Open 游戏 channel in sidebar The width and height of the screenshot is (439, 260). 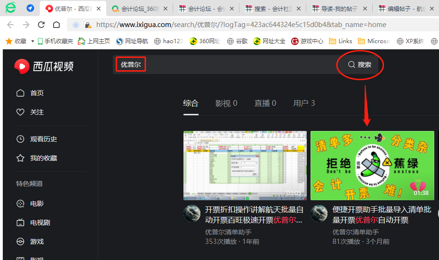(x=30, y=241)
